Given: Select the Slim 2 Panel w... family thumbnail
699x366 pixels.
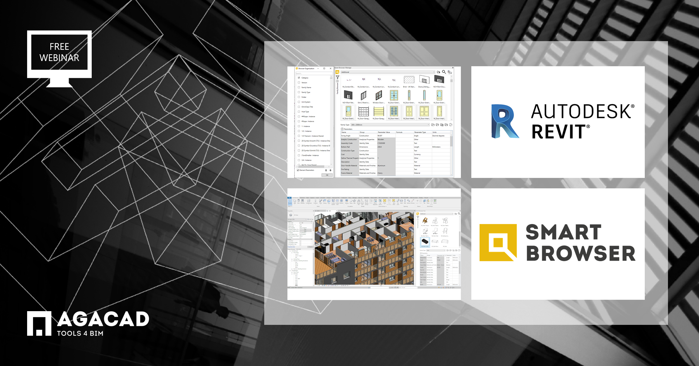Looking at the screenshot, I should tap(363, 97).
